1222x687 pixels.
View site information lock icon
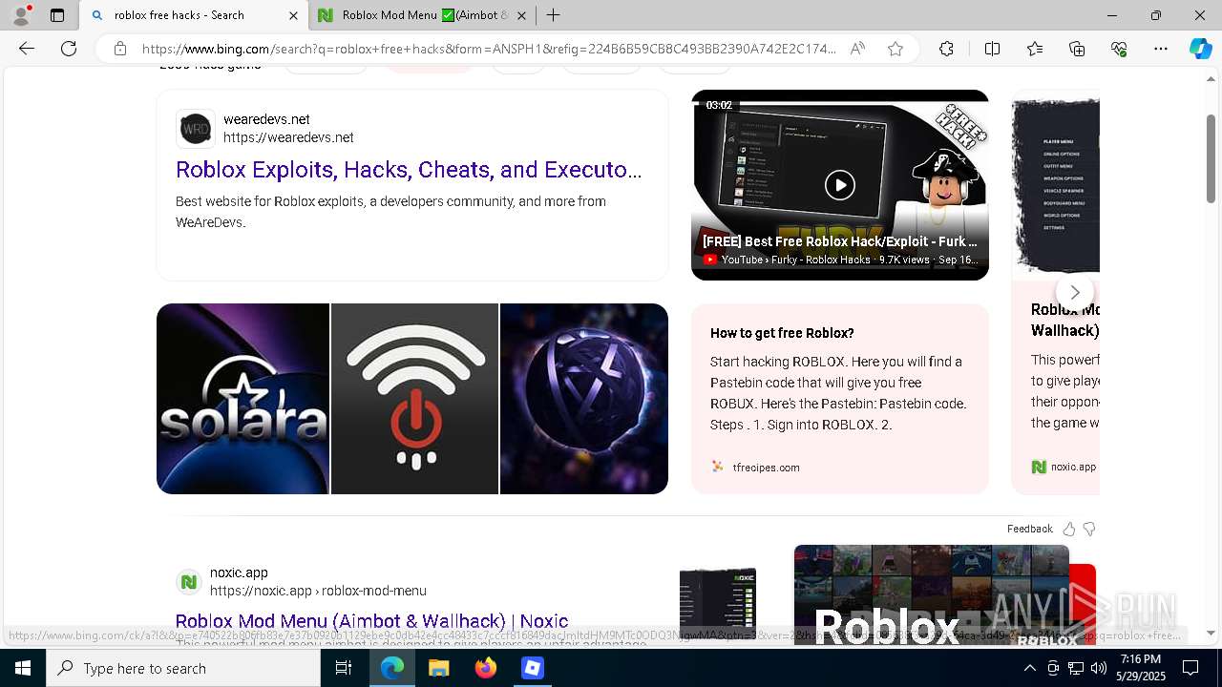click(119, 49)
